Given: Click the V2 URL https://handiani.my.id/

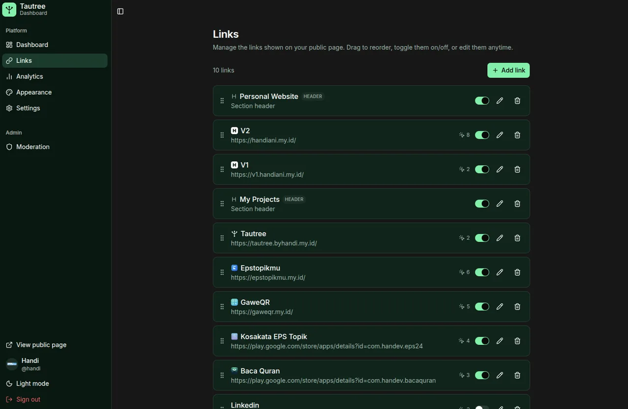Looking at the screenshot, I should click(263, 140).
